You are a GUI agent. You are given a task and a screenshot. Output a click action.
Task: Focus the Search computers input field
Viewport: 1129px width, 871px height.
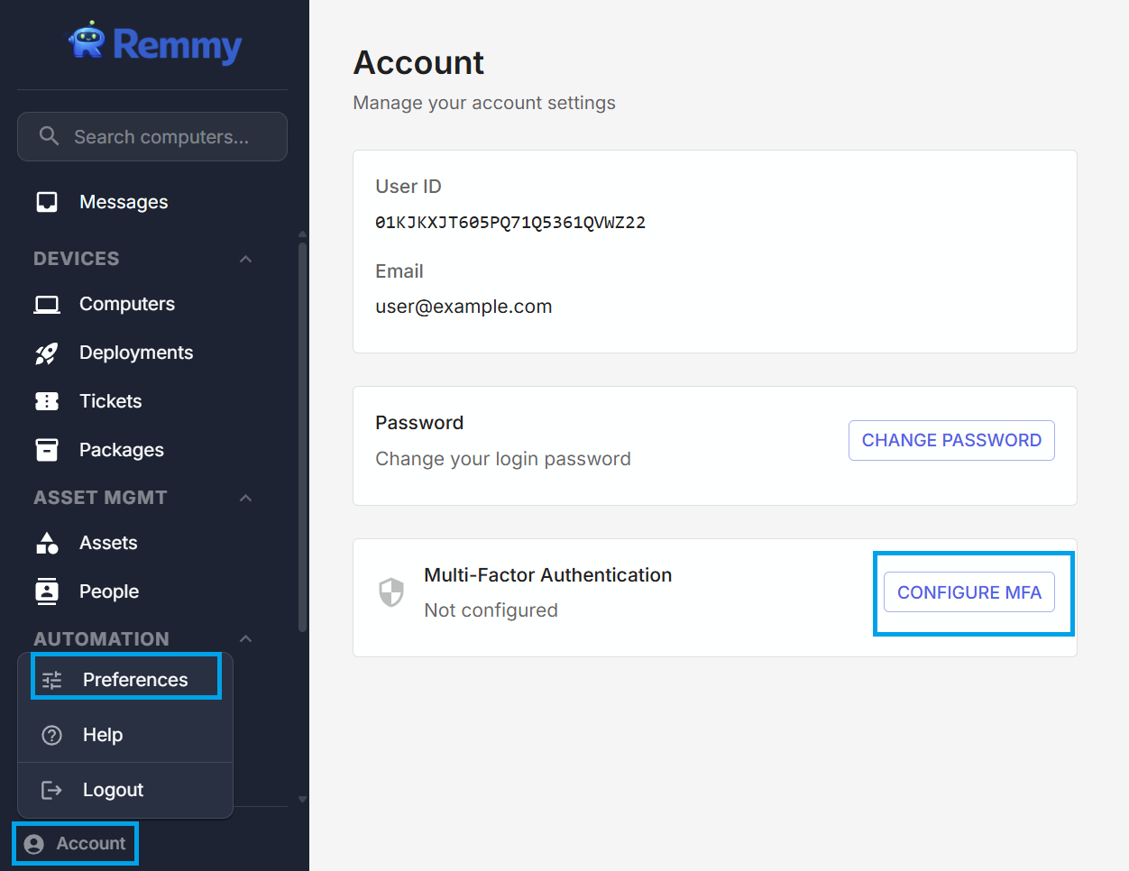pyautogui.click(x=162, y=137)
